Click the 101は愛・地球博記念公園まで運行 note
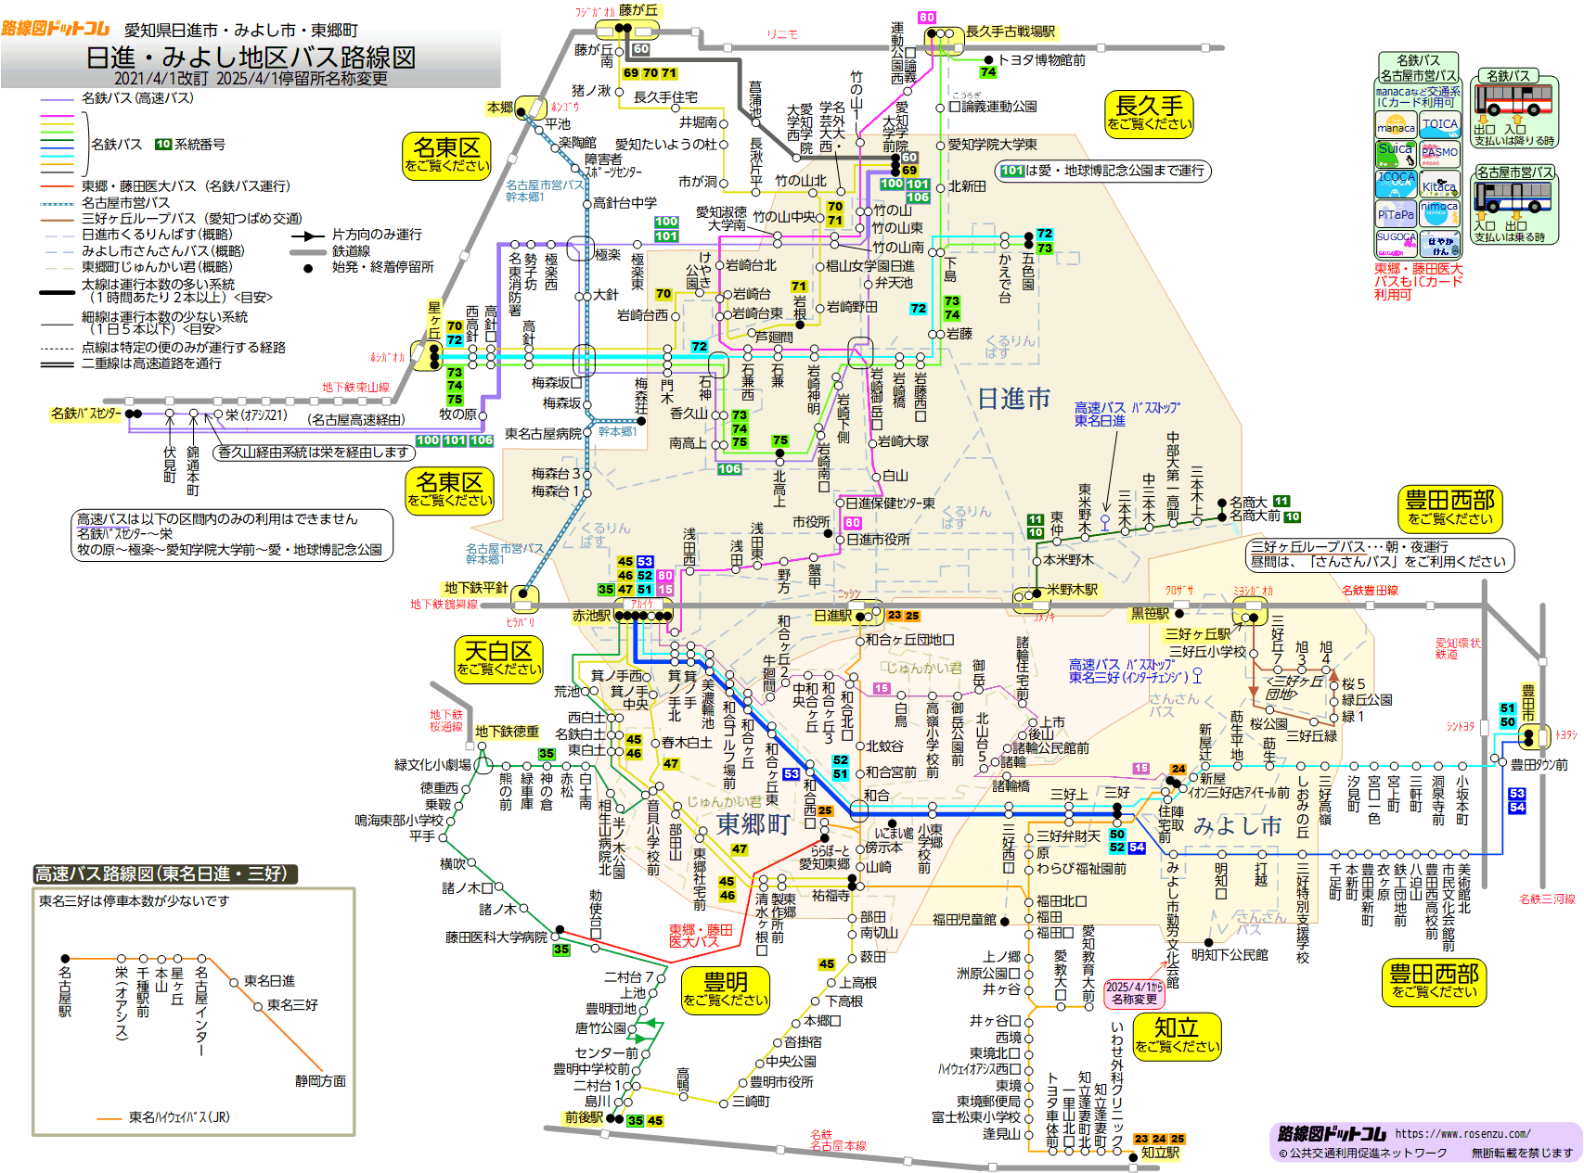1584x1173 pixels. click(x=1102, y=171)
